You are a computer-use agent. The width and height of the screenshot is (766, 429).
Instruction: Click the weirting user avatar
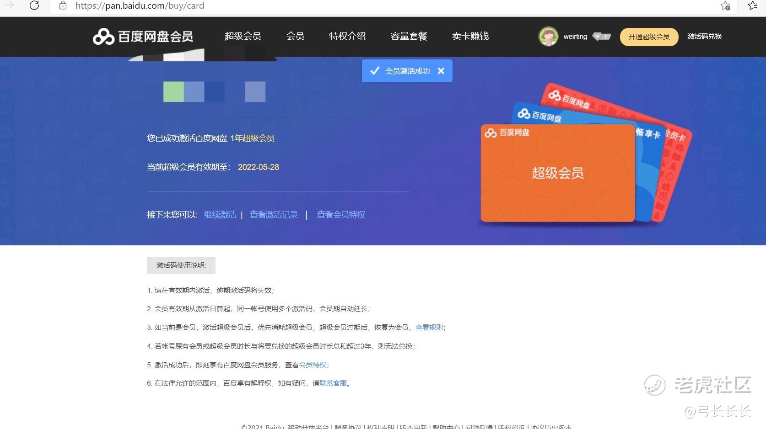tap(548, 37)
